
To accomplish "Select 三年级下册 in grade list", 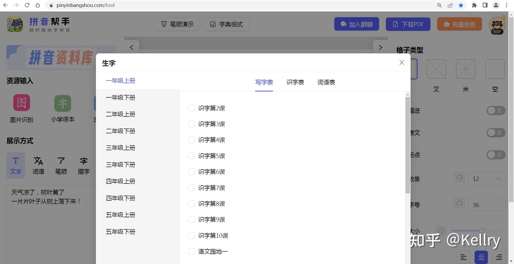I will point(138,165).
